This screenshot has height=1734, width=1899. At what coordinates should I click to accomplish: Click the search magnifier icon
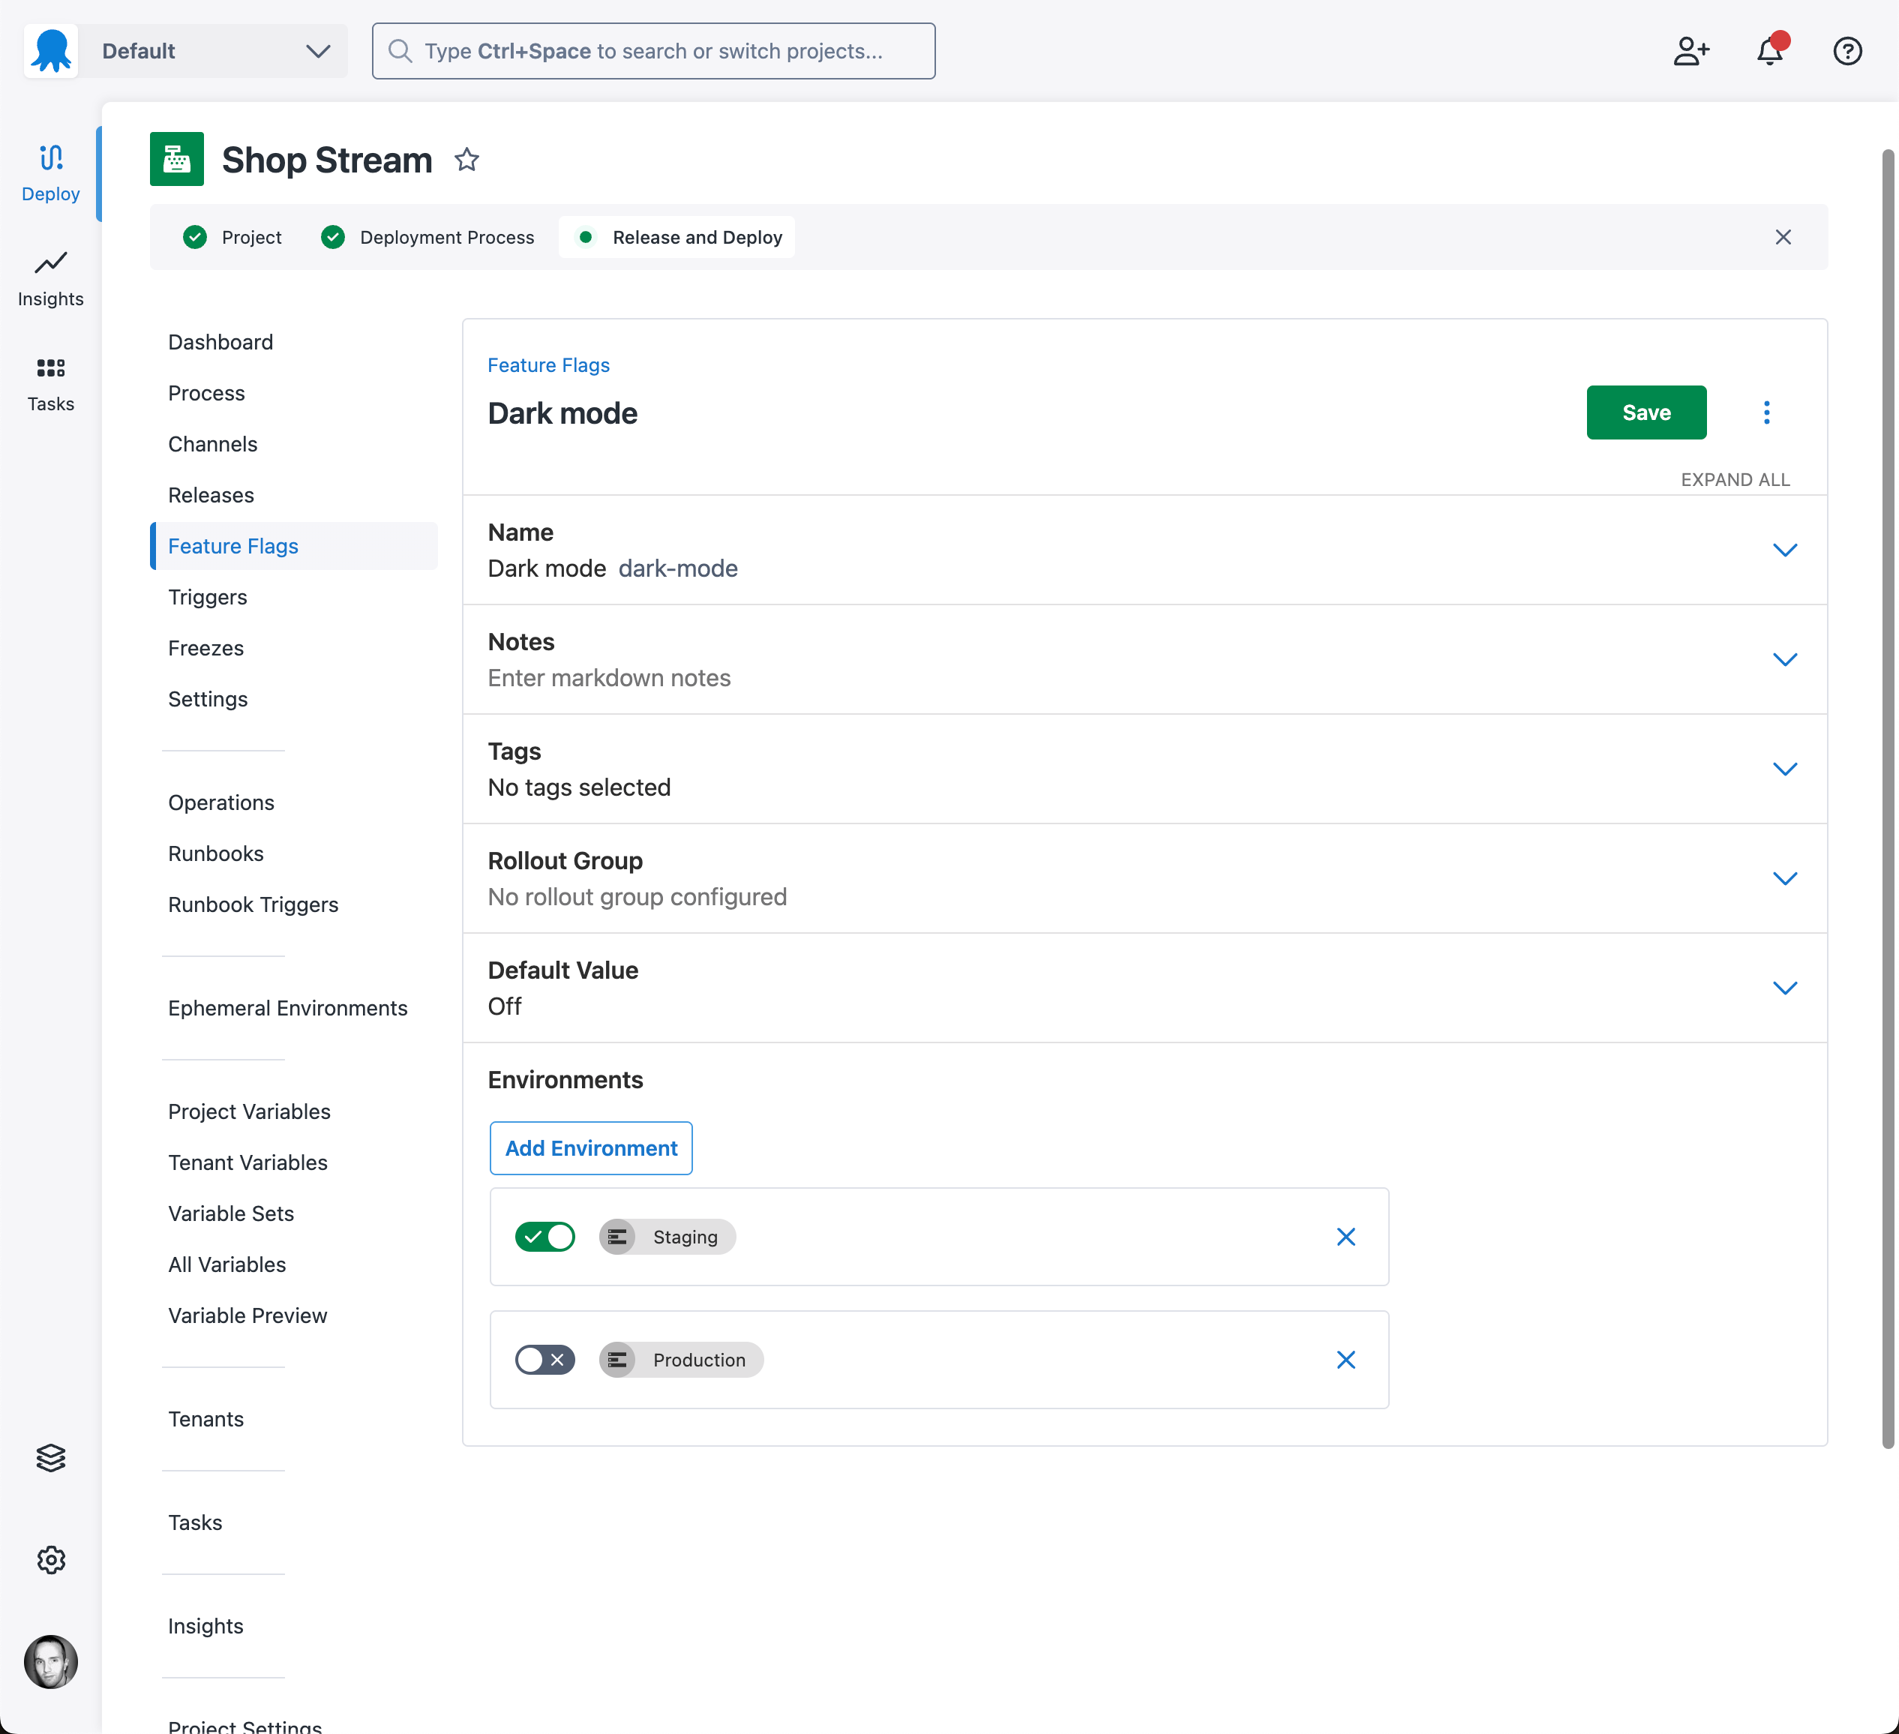pos(400,51)
